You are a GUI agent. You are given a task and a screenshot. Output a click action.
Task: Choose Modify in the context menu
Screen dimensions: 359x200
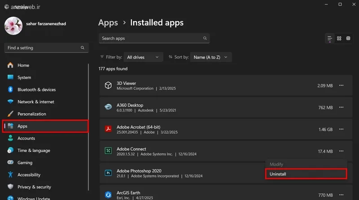[x=276, y=165]
